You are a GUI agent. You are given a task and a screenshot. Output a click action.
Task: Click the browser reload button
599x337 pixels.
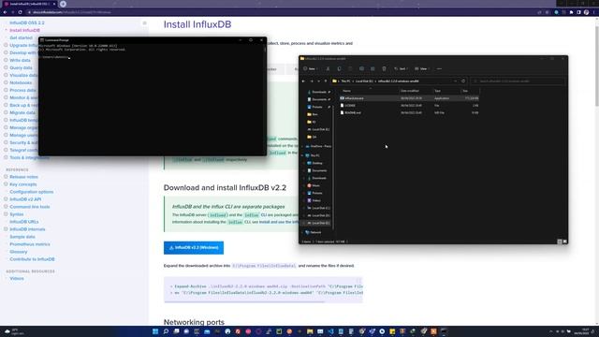(20, 12)
